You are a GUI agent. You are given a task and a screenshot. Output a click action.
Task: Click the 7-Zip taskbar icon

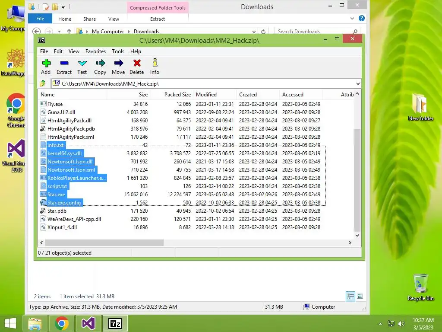pos(115,323)
